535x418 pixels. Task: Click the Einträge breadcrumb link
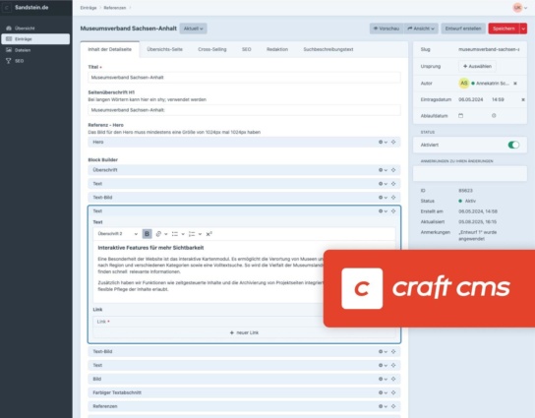(x=89, y=8)
